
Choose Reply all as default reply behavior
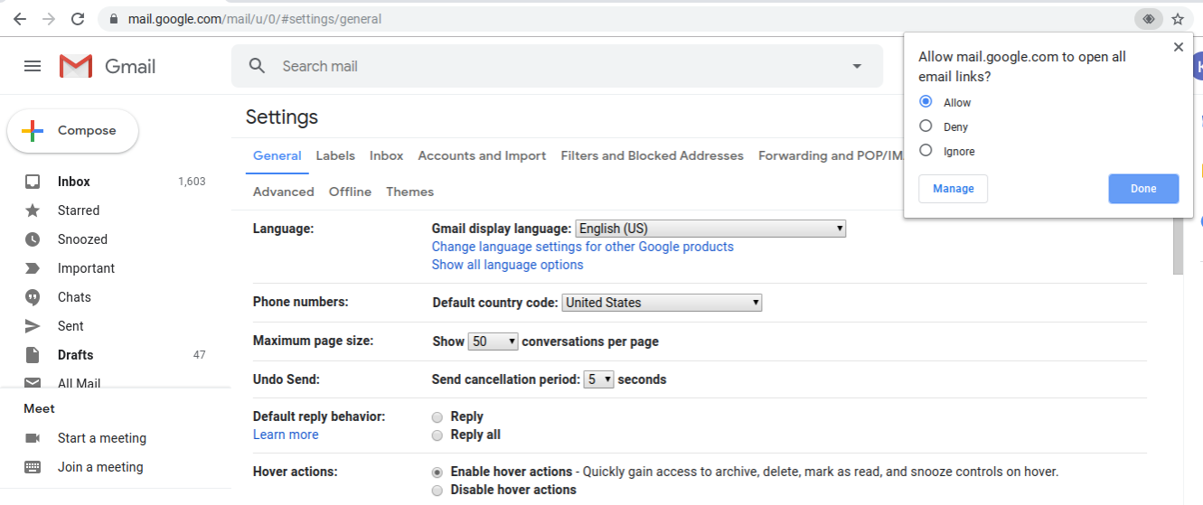point(437,435)
